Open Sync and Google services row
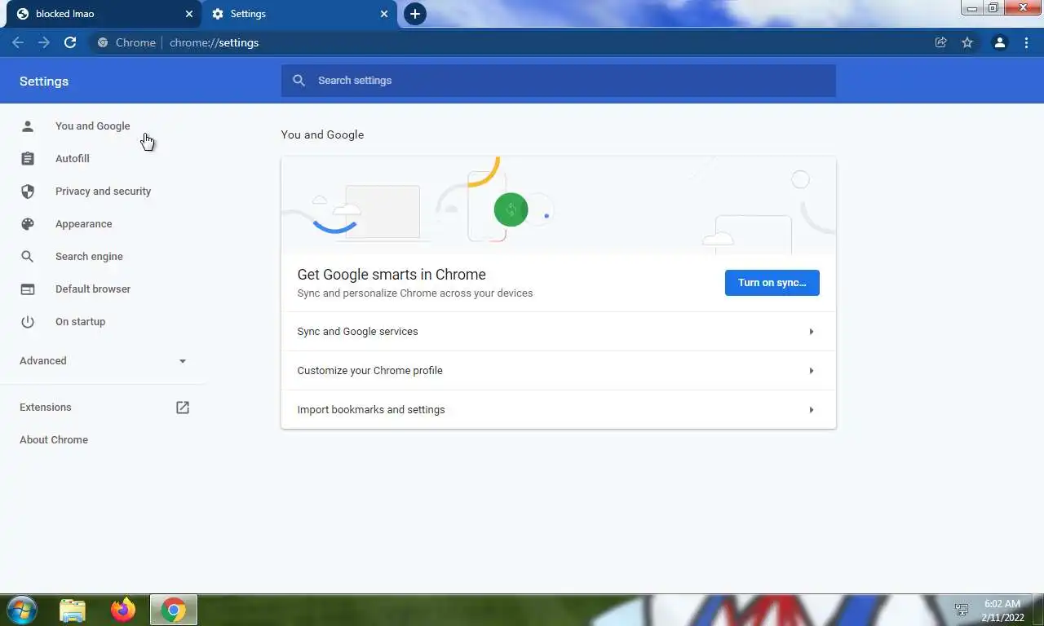1044x626 pixels. click(x=558, y=332)
